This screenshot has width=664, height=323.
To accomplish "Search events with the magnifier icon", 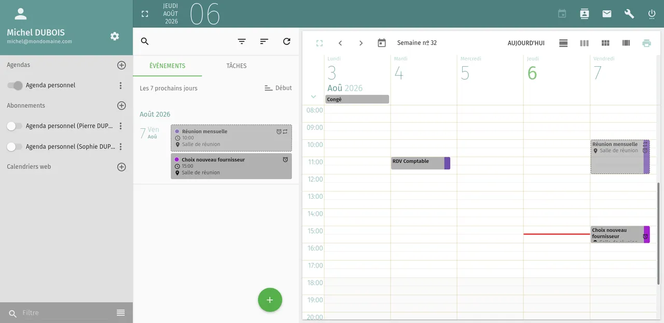I will point(145,41).
